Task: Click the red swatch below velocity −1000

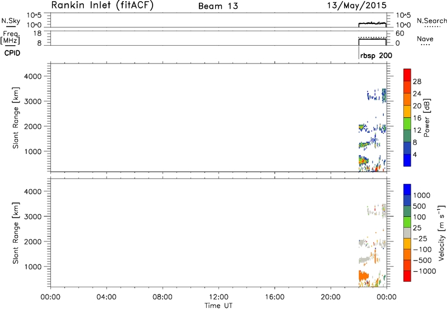Action: click(407, 276)
